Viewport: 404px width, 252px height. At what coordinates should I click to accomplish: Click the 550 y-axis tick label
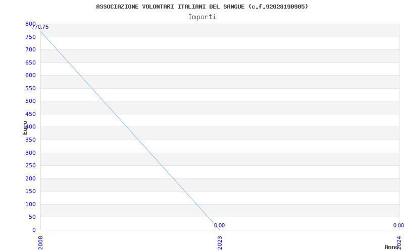(x=30, y=89)
